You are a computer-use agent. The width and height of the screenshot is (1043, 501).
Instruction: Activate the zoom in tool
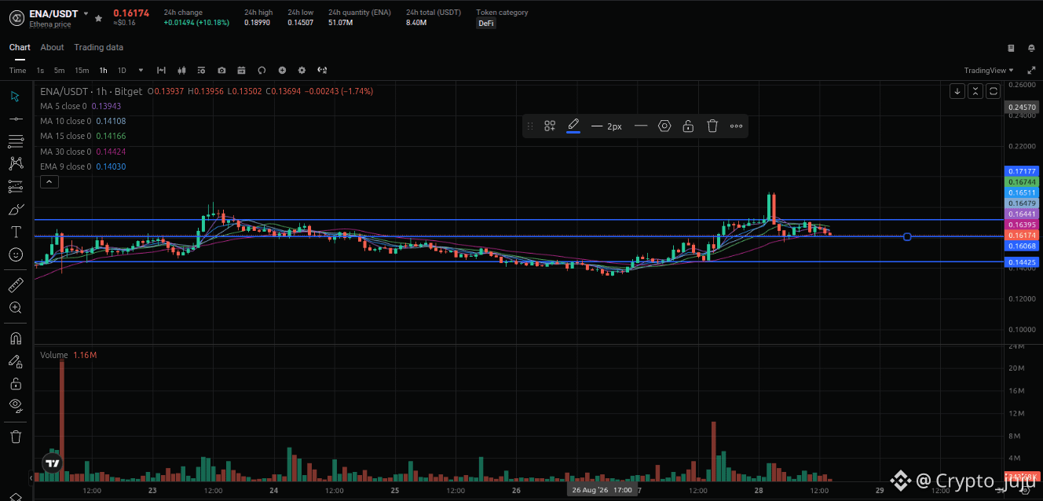coord(15,308)
